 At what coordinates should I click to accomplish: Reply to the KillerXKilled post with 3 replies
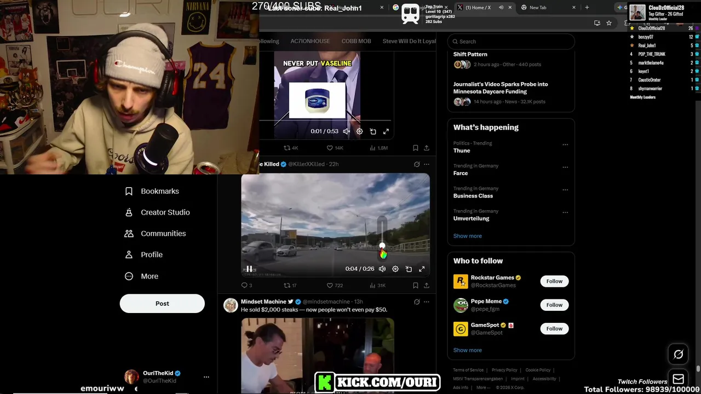246,285
